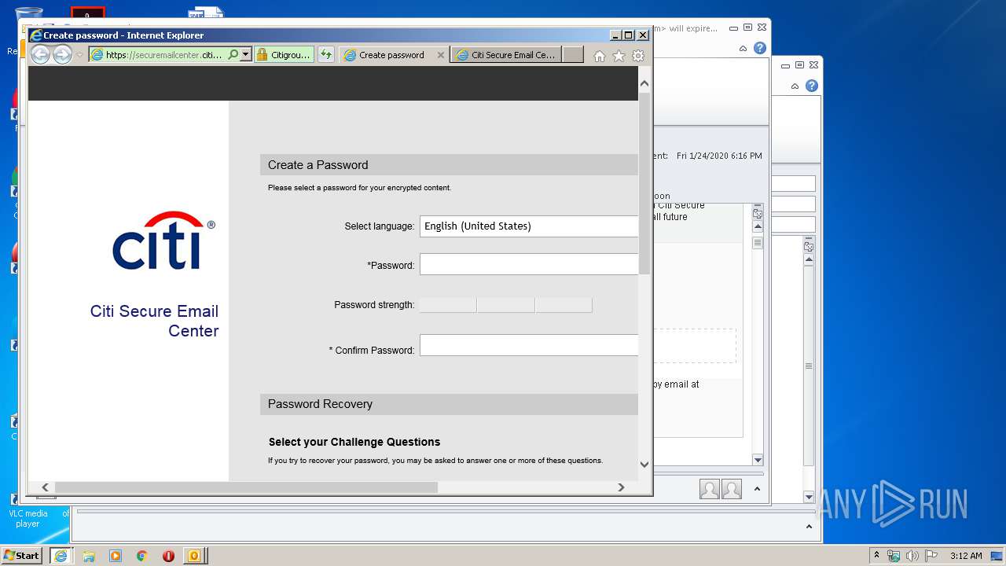Open the IE Home icon
This screenshot has width=1006, height=566.
coord(600,56)
